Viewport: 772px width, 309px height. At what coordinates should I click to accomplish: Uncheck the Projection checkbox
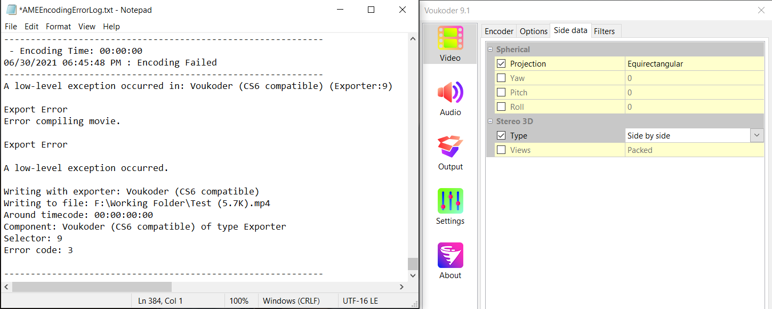pos(501,64)
